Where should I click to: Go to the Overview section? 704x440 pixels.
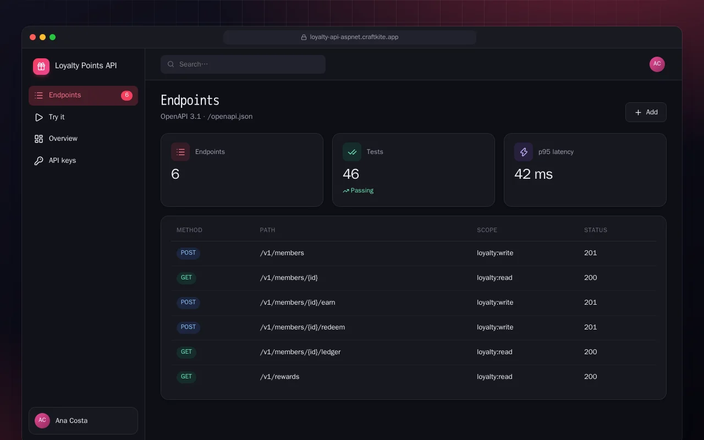click(x=83, y=139)
